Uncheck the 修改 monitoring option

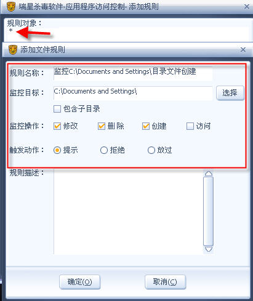[57, 126]
